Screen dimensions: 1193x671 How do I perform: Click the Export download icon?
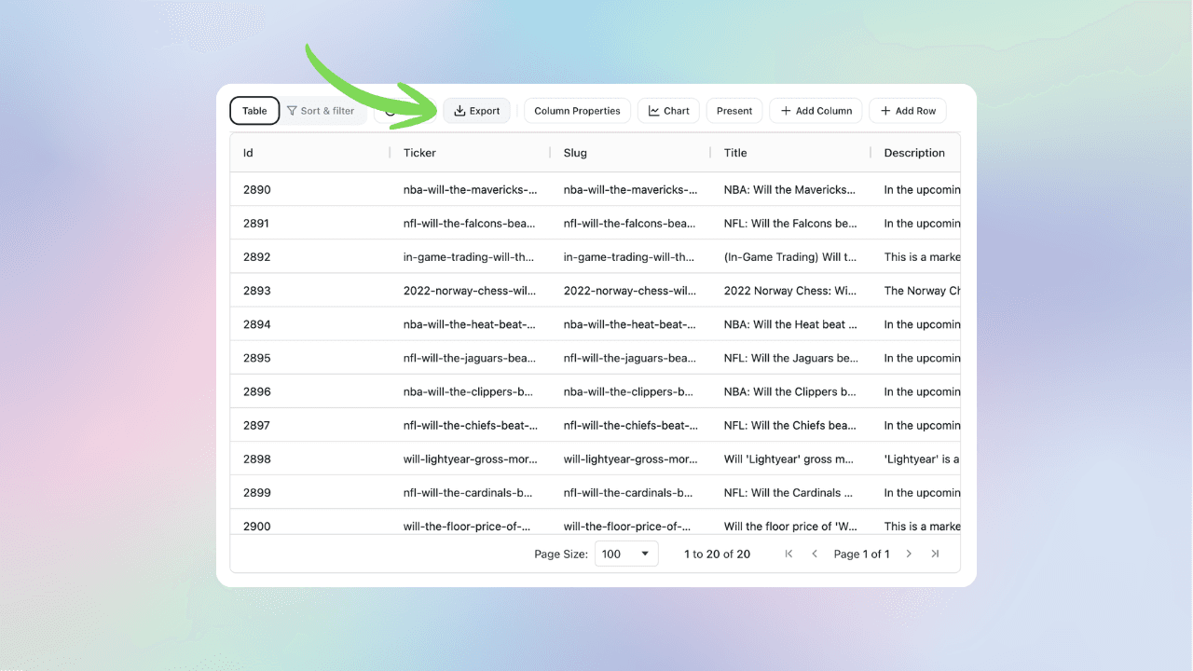(459, 110)
